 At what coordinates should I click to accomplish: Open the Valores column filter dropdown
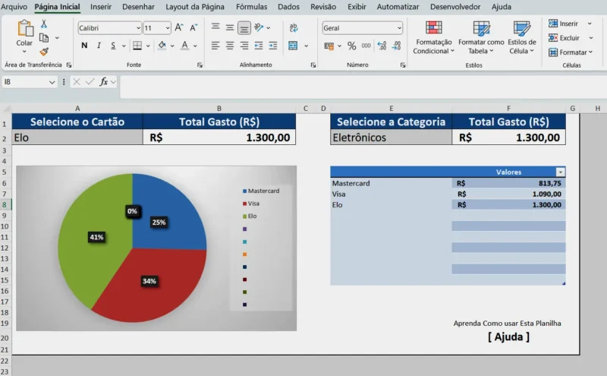coord(560,172)
